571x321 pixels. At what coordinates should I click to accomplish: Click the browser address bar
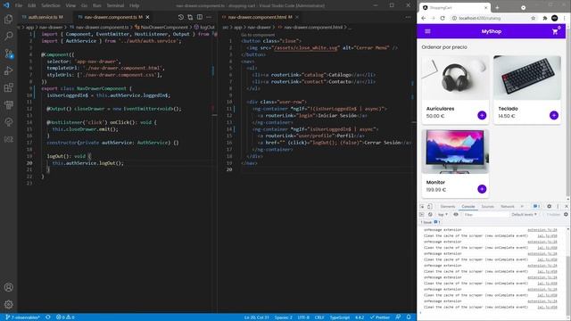[x=492, y=18]
